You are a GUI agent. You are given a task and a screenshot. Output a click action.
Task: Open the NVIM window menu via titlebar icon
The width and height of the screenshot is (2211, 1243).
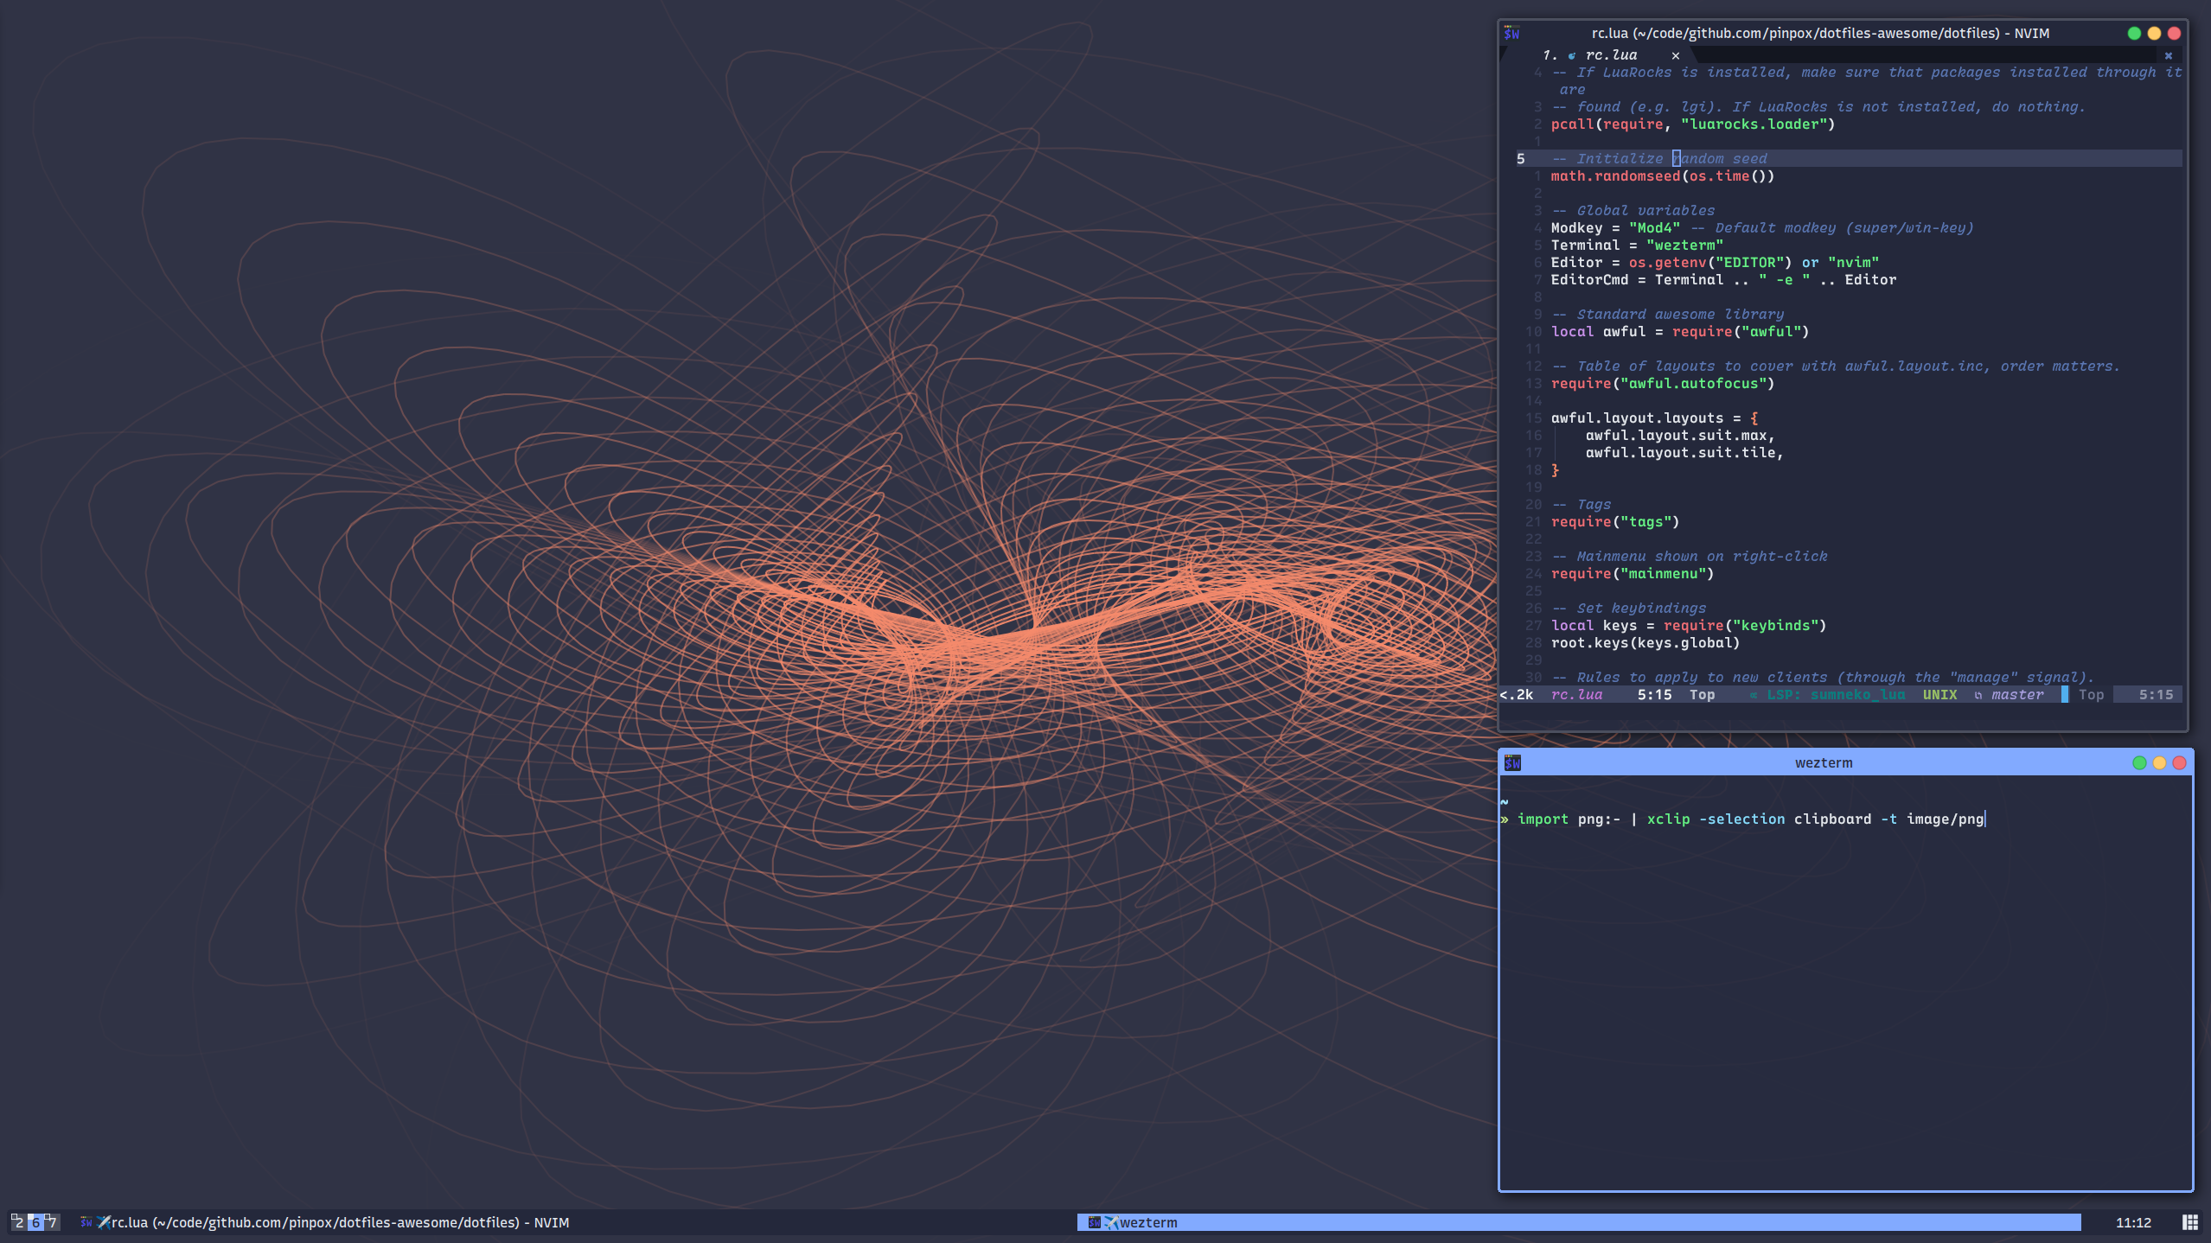(x=1513, y=34)
